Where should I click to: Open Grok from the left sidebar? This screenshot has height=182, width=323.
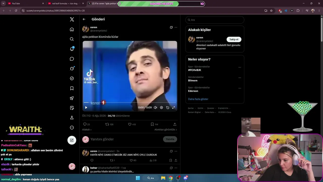coord(72,69)
